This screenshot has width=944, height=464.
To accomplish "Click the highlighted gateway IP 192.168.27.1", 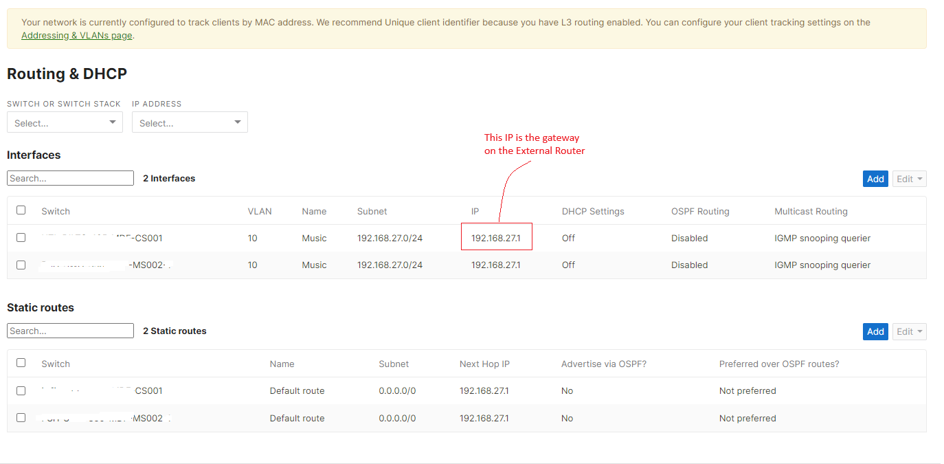I will pyautogui.click(x=496, y=237).
